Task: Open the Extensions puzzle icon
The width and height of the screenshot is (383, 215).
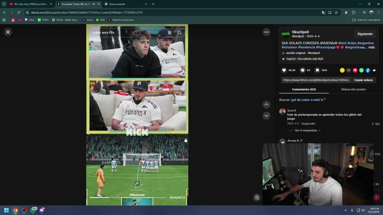Action: 354,13
